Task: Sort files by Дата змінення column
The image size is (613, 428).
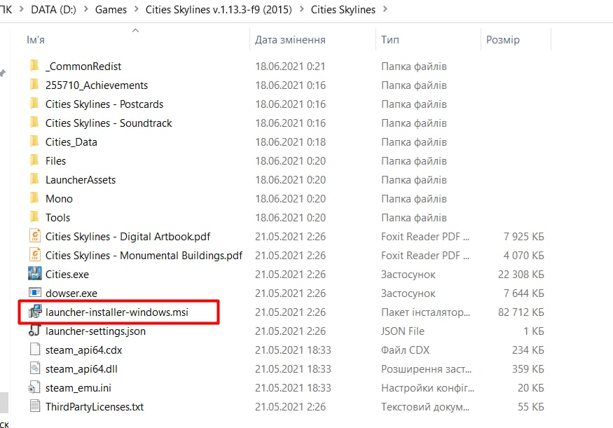Action: [x=290, y=40]
